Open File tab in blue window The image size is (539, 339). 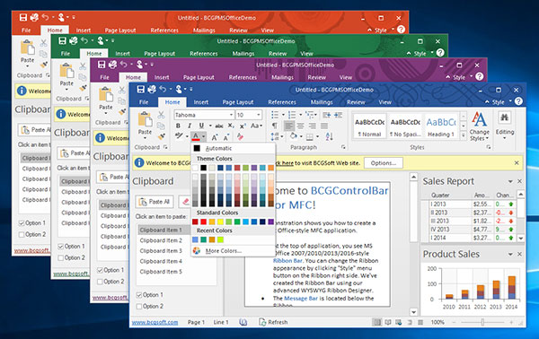pyautogui.click(x=144, y=102)
